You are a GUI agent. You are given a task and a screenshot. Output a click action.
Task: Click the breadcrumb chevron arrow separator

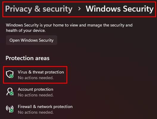pyautogui.click(x=79, y=9)
